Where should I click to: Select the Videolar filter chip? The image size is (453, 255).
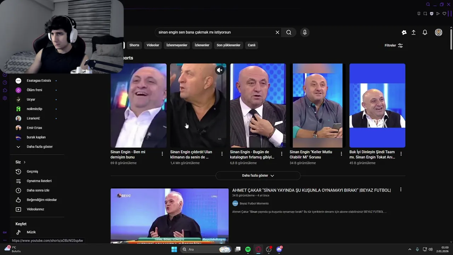153,45
